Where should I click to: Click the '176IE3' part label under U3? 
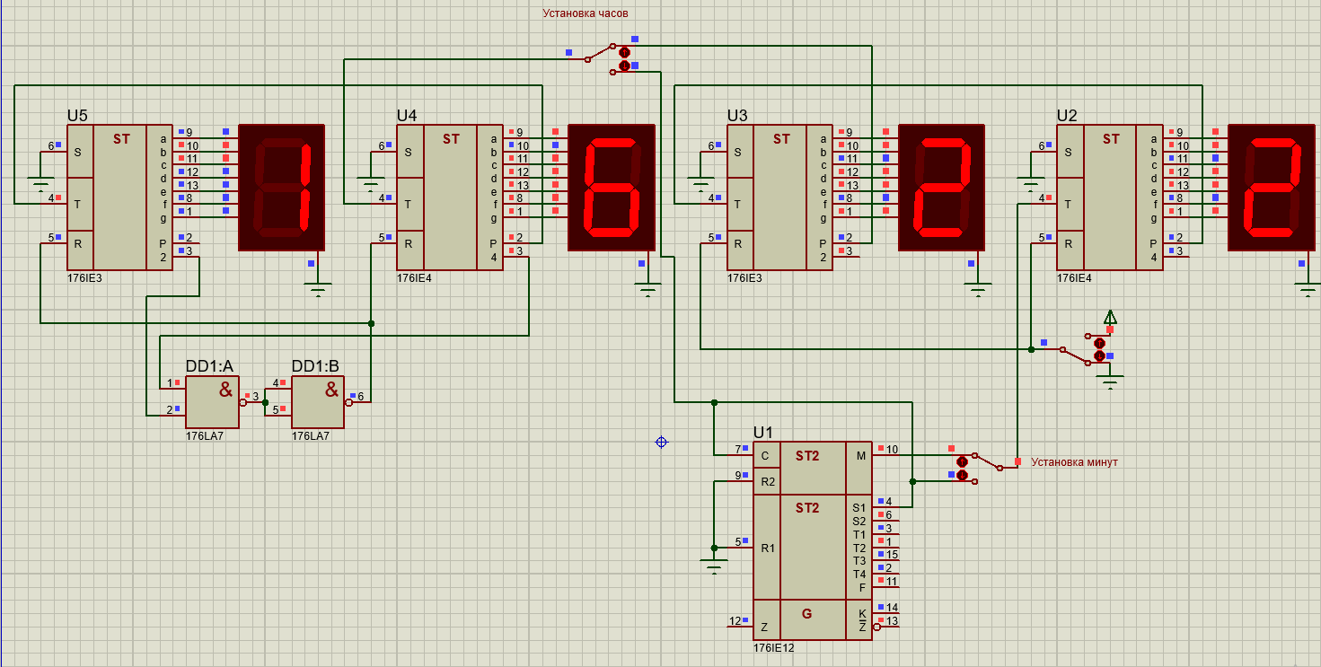pyautogui.click(x=744, y=278)
